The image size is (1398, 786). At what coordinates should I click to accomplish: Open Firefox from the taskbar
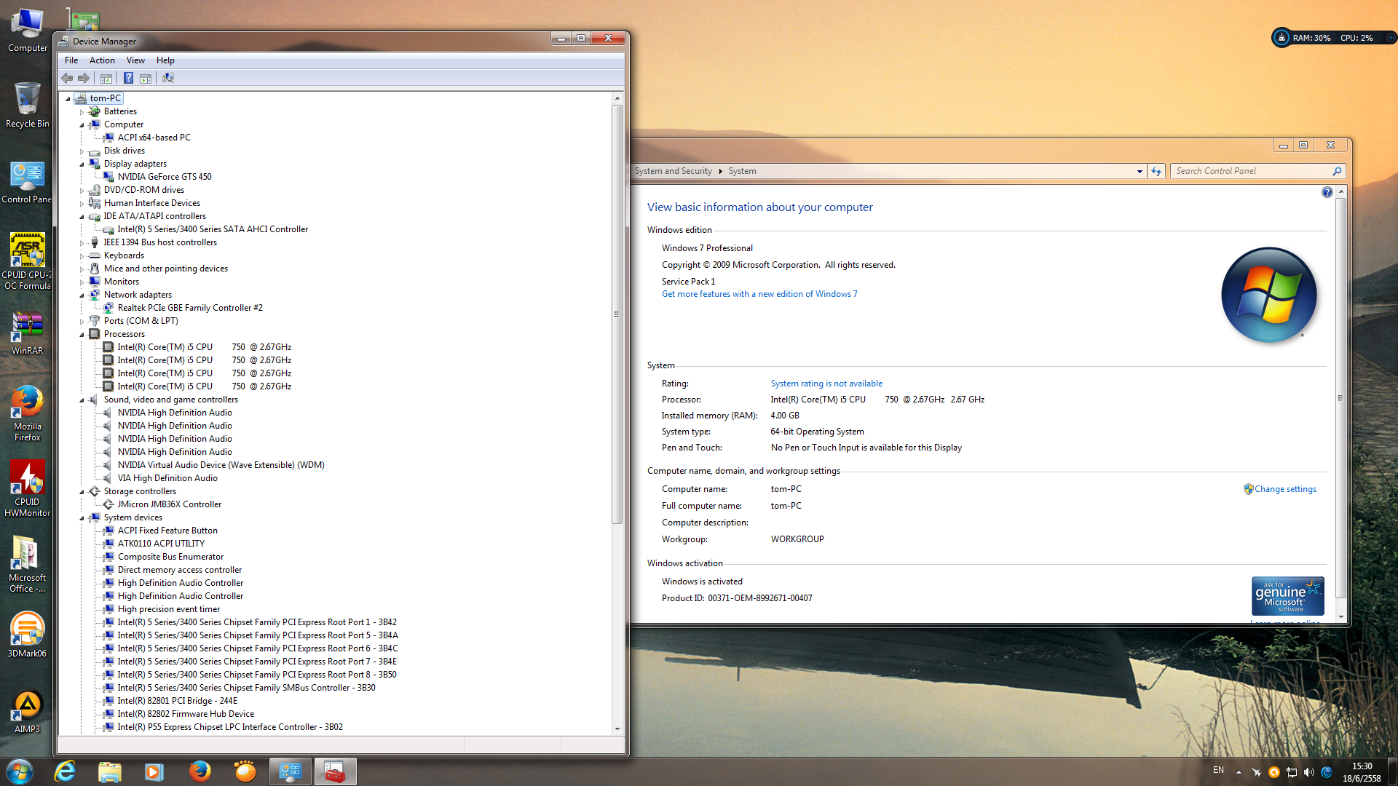click(x=200, y=771)
